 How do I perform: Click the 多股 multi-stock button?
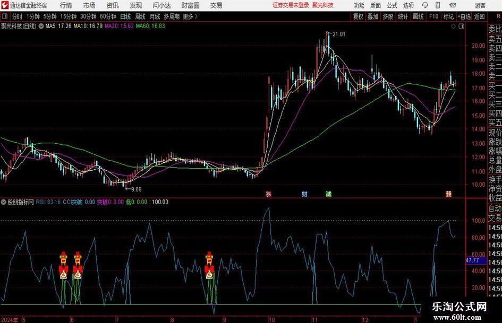[x=388, y=16]
